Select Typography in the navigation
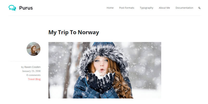This screenshot has height=104, width=208. [x=146, y=8]
